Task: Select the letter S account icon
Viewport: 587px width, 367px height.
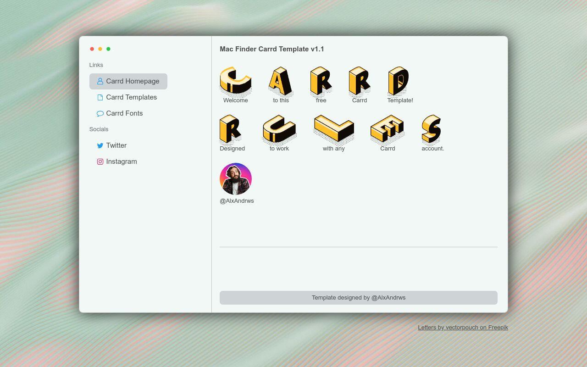Action: point(432,129)
